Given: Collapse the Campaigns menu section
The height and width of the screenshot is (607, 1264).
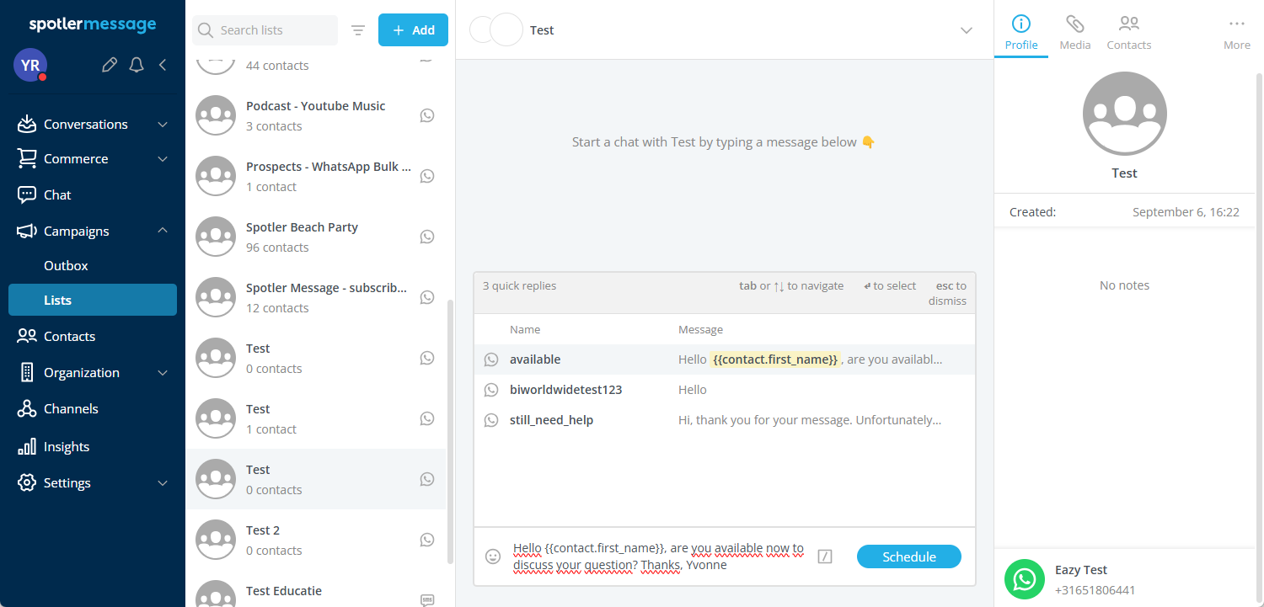Looking at the screenshot, I should point(163,231).
